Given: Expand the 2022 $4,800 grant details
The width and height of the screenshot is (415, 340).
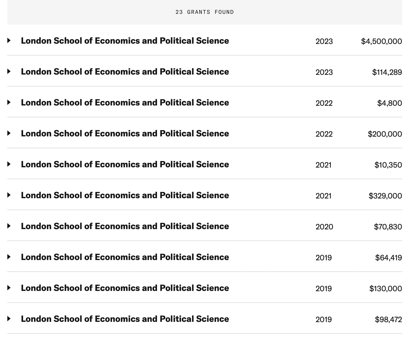Looking at the screenshot, I should 9,102.
